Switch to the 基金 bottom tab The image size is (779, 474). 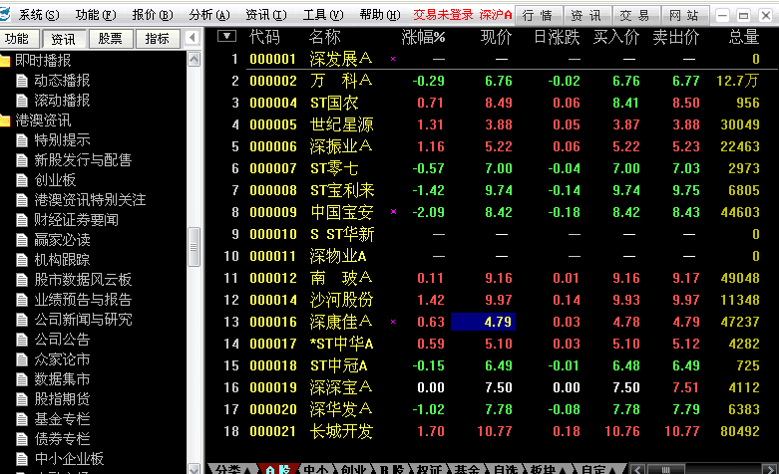tap(467, 469)
